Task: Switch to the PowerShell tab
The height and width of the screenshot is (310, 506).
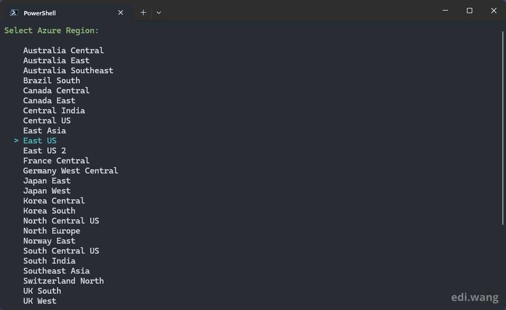Action: click(x=63, y=13)
